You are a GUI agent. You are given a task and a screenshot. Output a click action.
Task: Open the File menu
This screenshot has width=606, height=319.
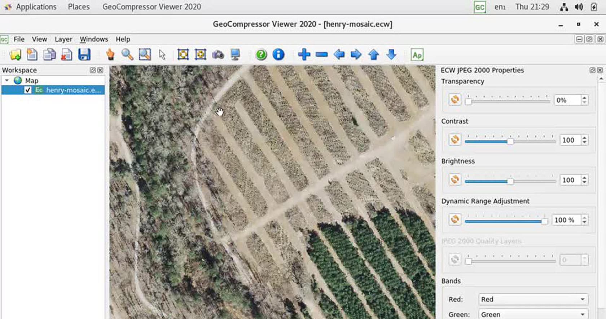click(x=19, y=39)
